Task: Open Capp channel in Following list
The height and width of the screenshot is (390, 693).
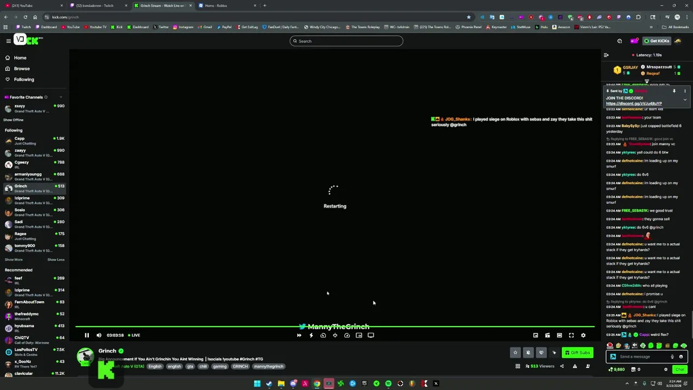Action: (x=35, y=141)
